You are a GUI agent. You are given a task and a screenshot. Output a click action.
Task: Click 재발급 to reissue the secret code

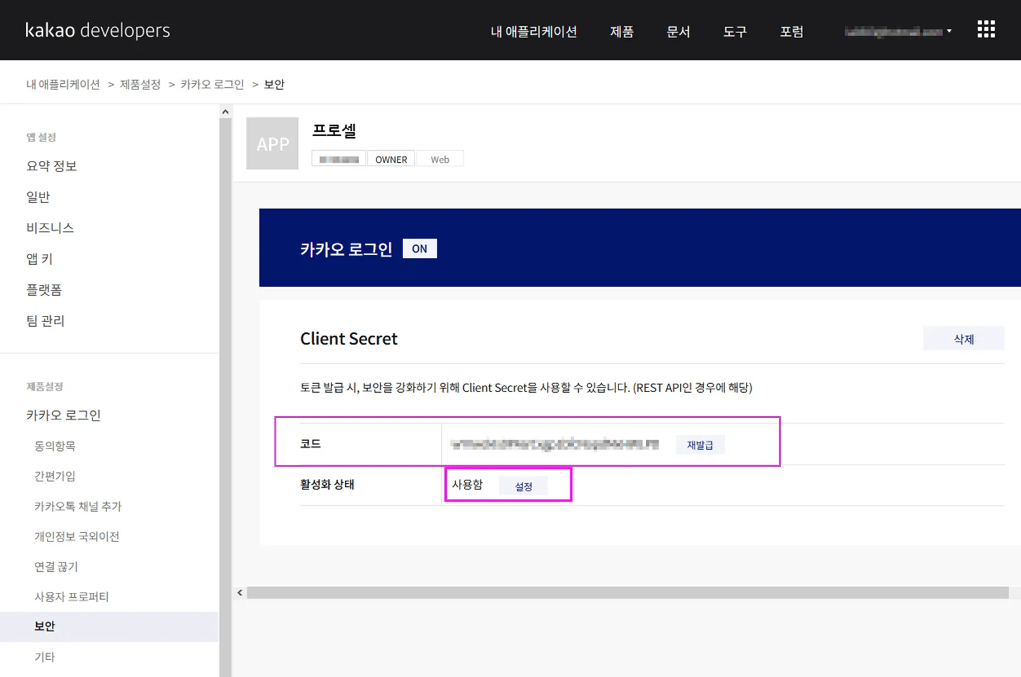(x=700, y=445)
